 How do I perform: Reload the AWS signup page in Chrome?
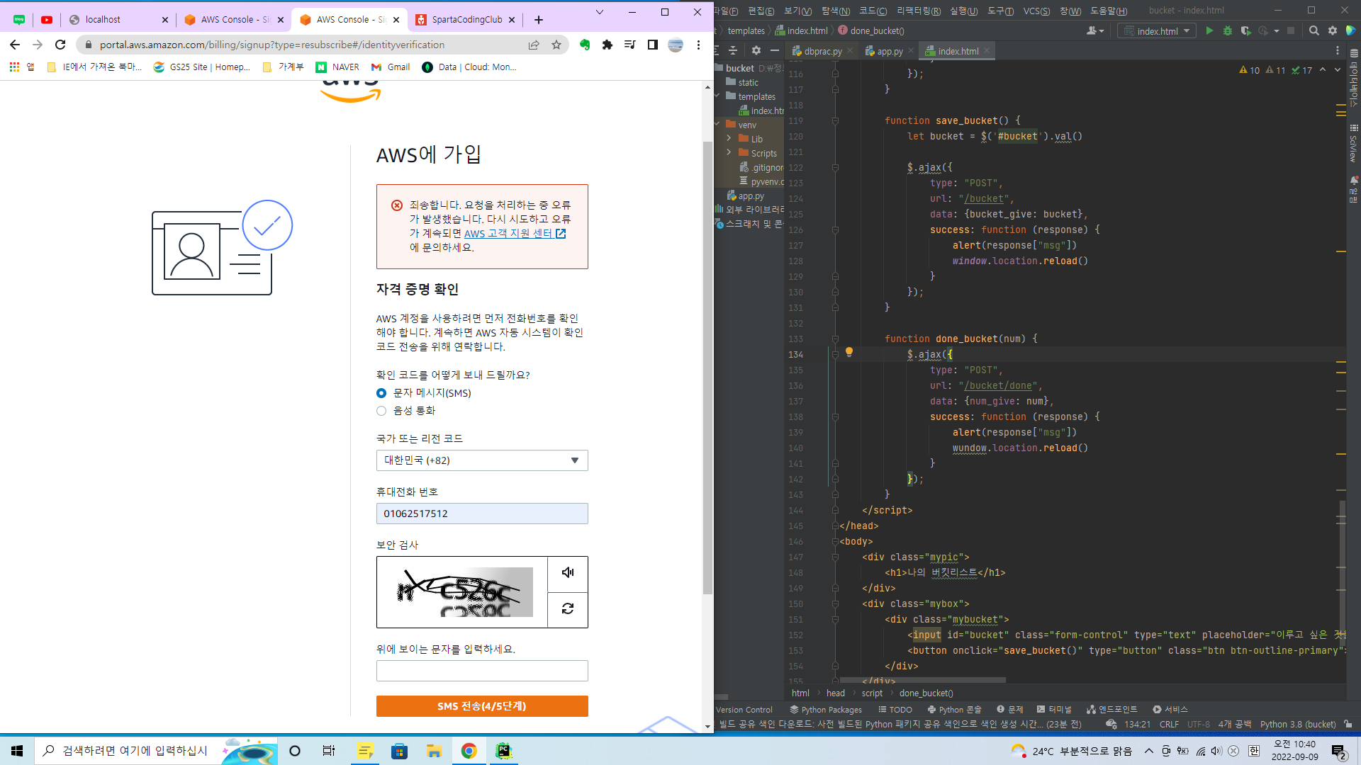pyautogui.click(x=60, y=45)
